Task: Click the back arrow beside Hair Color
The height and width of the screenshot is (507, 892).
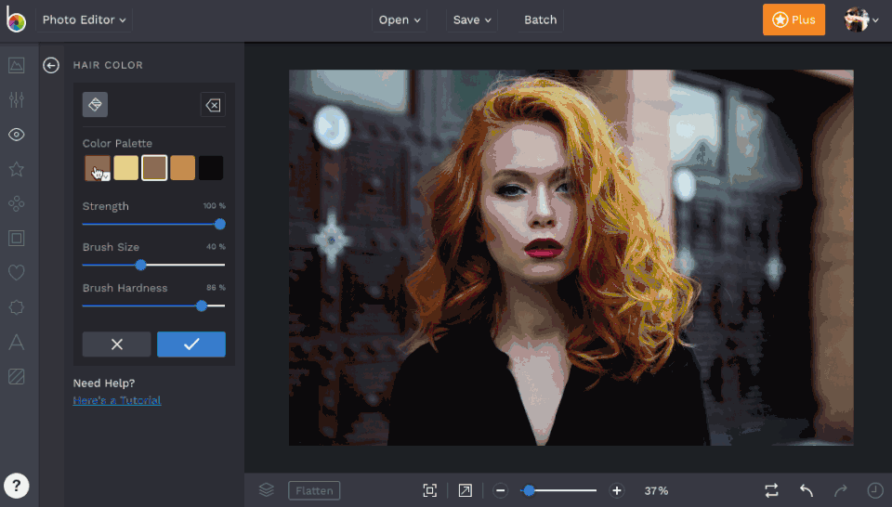Action: 51,65
